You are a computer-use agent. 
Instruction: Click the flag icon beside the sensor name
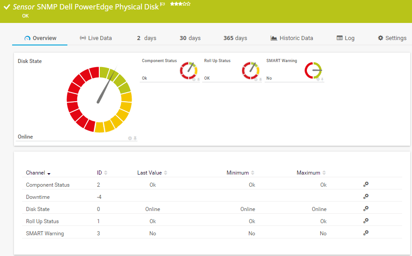click(x=163, y=4)
